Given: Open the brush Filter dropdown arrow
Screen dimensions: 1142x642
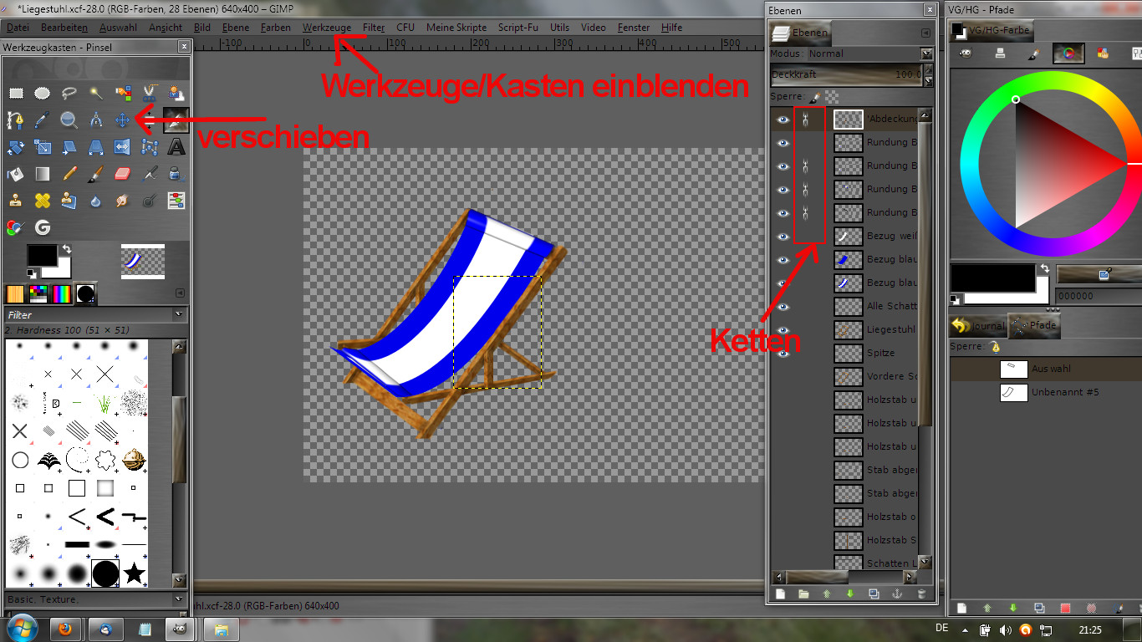Looking at the screenshot, I should [x=178, y=314].
